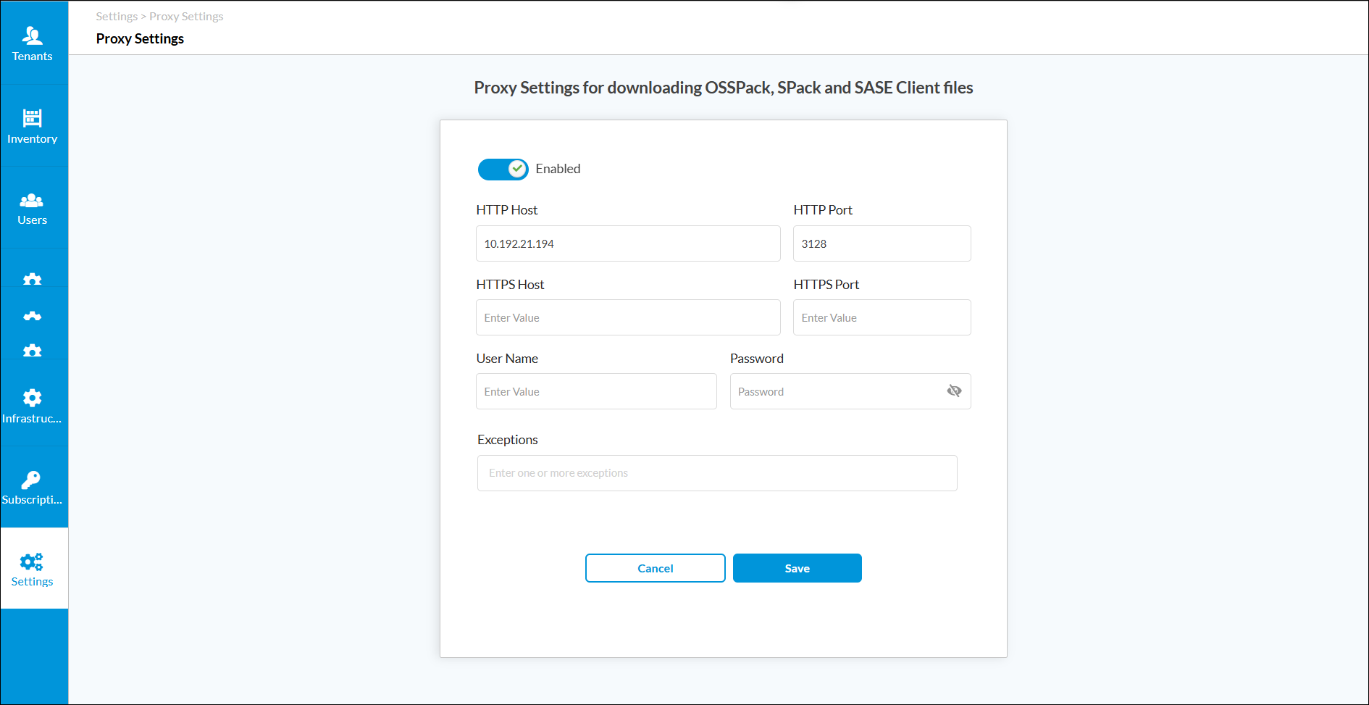This screenshot has height=705, width=1369.
Task: Focus the User Name field
Action: tap(595, 391)
